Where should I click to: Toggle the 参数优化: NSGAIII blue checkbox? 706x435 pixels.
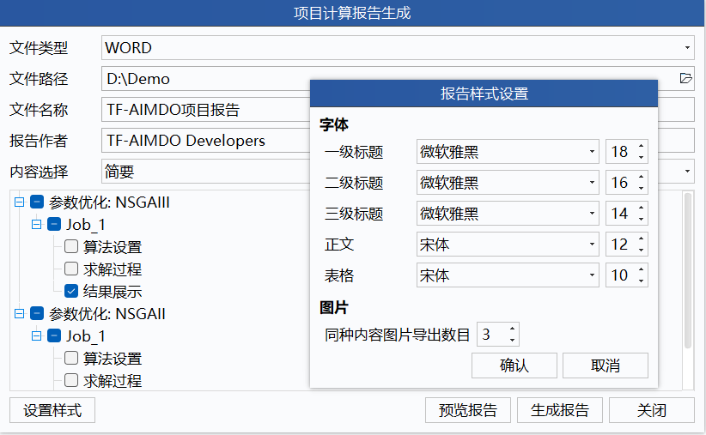36,203
